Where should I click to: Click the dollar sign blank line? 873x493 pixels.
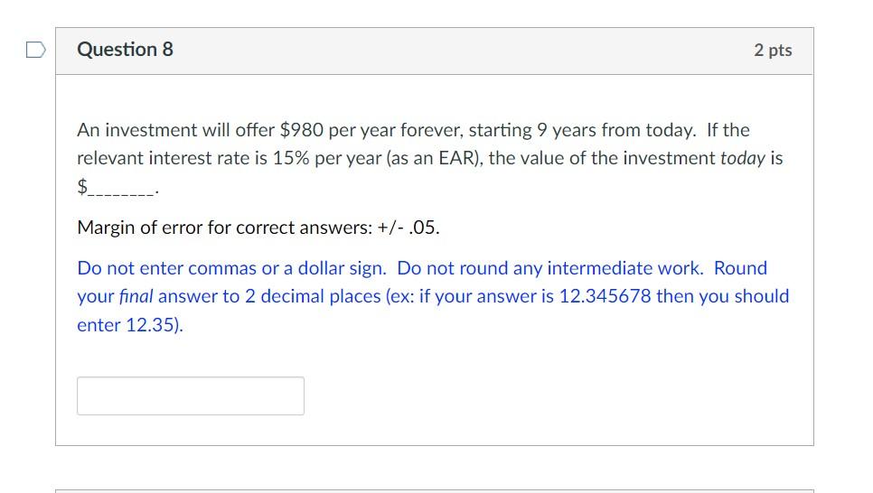point(118,187)
